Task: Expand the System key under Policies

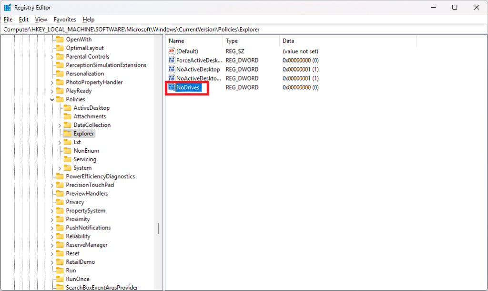Action: click(x=60, y=168)
